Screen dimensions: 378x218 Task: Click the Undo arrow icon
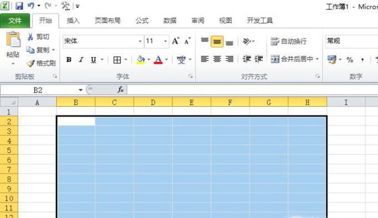tap(31, 6)
